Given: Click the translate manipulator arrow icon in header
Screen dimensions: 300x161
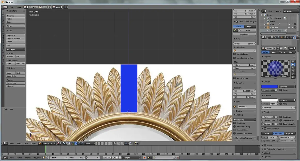Looking at the screenshot, I should (x=76, y=143).
